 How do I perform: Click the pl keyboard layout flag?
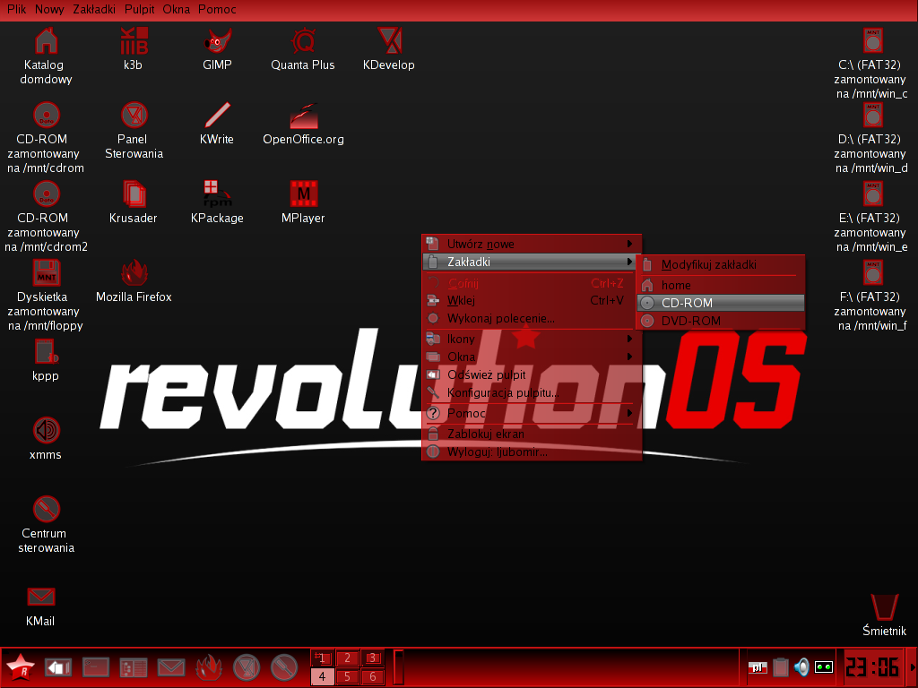758,666
